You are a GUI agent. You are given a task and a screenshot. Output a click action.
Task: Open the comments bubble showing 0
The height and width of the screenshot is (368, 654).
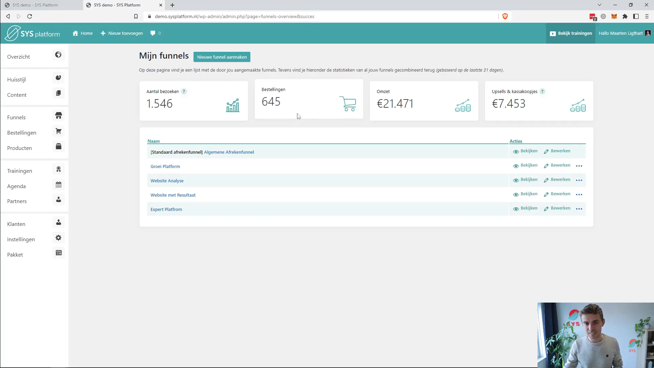pos(155,33)
